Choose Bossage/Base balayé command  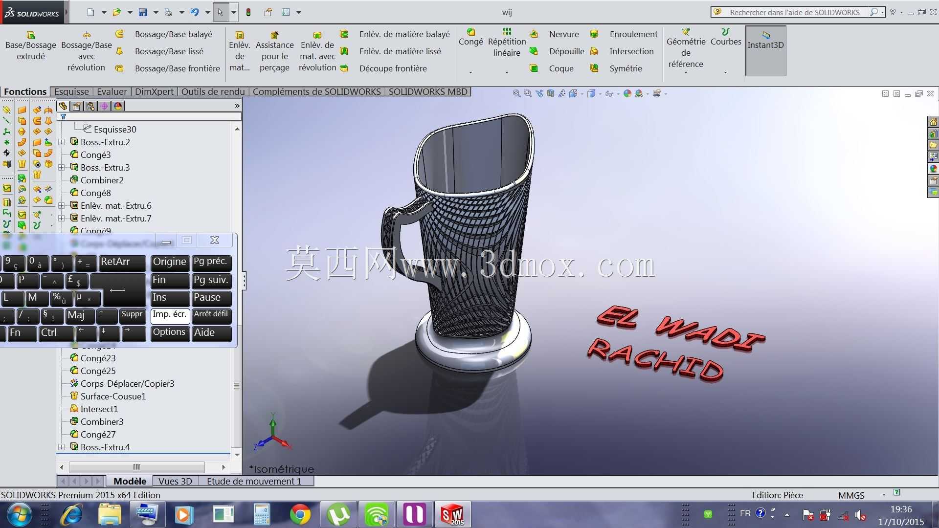point(164,34)
